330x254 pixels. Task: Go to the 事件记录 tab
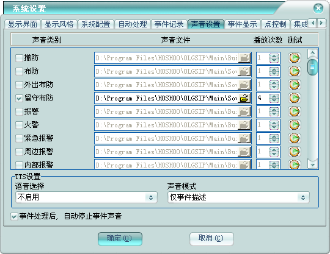(169, 24)
